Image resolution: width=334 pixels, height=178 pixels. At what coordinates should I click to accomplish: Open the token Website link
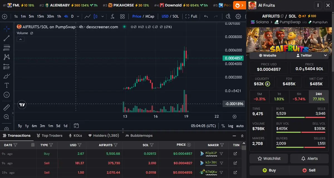tap(267, 56)
